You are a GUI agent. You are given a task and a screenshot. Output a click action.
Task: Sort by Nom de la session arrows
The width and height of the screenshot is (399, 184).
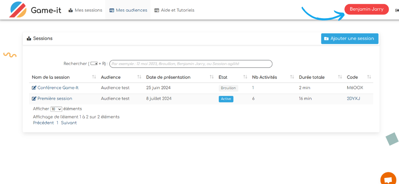point(94,77)
